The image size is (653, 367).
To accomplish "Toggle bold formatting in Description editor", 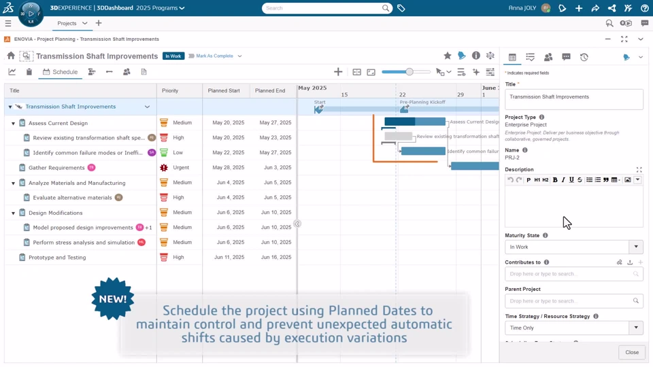I will tap(555, 179).
